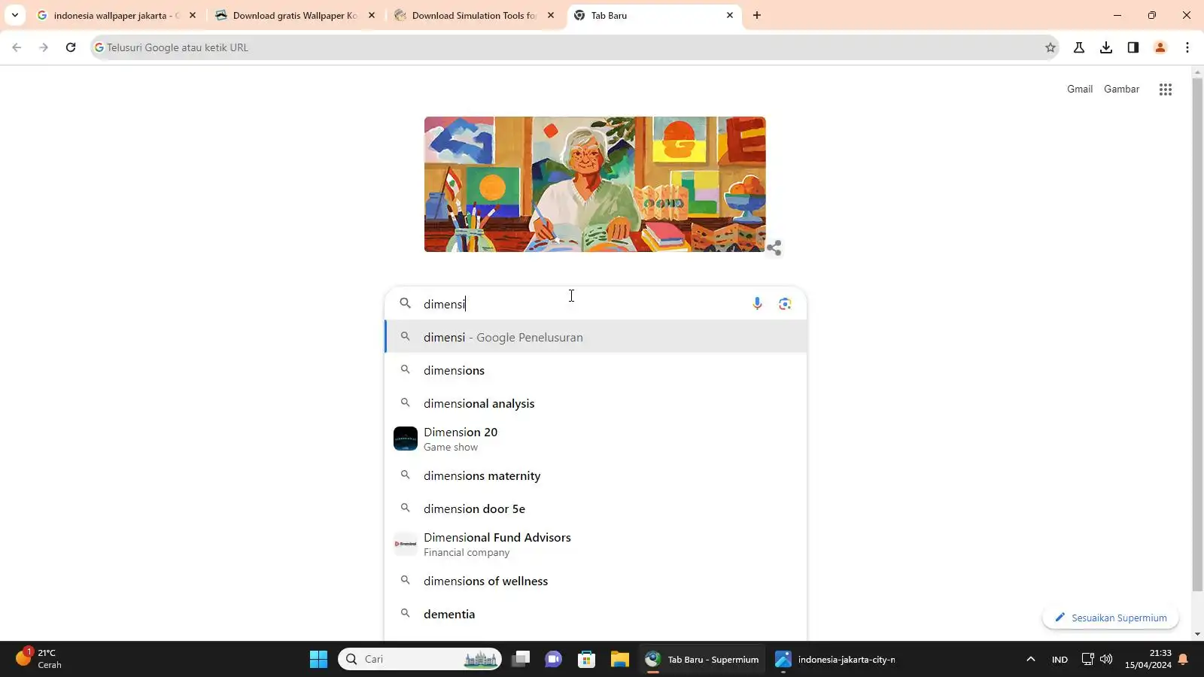The width and height of the screenshot is (1204, 677).
Task: Click Dimensional Fund Advisors logo icon
Action: coord(406,544)
